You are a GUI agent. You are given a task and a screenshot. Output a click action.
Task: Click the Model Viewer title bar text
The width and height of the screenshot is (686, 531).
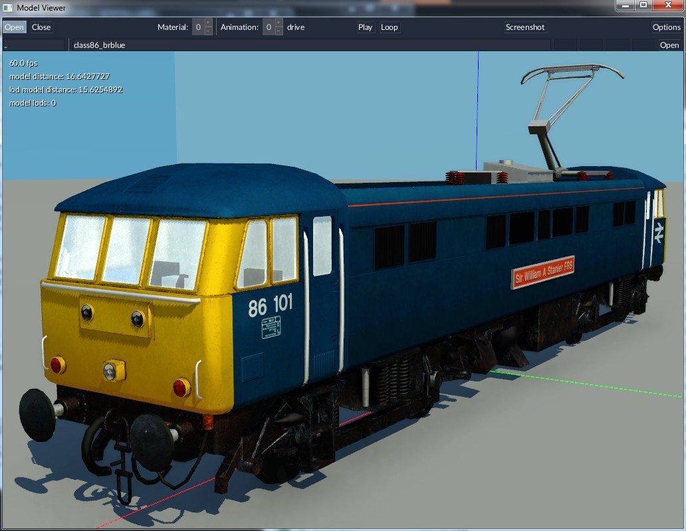point(41,7)
